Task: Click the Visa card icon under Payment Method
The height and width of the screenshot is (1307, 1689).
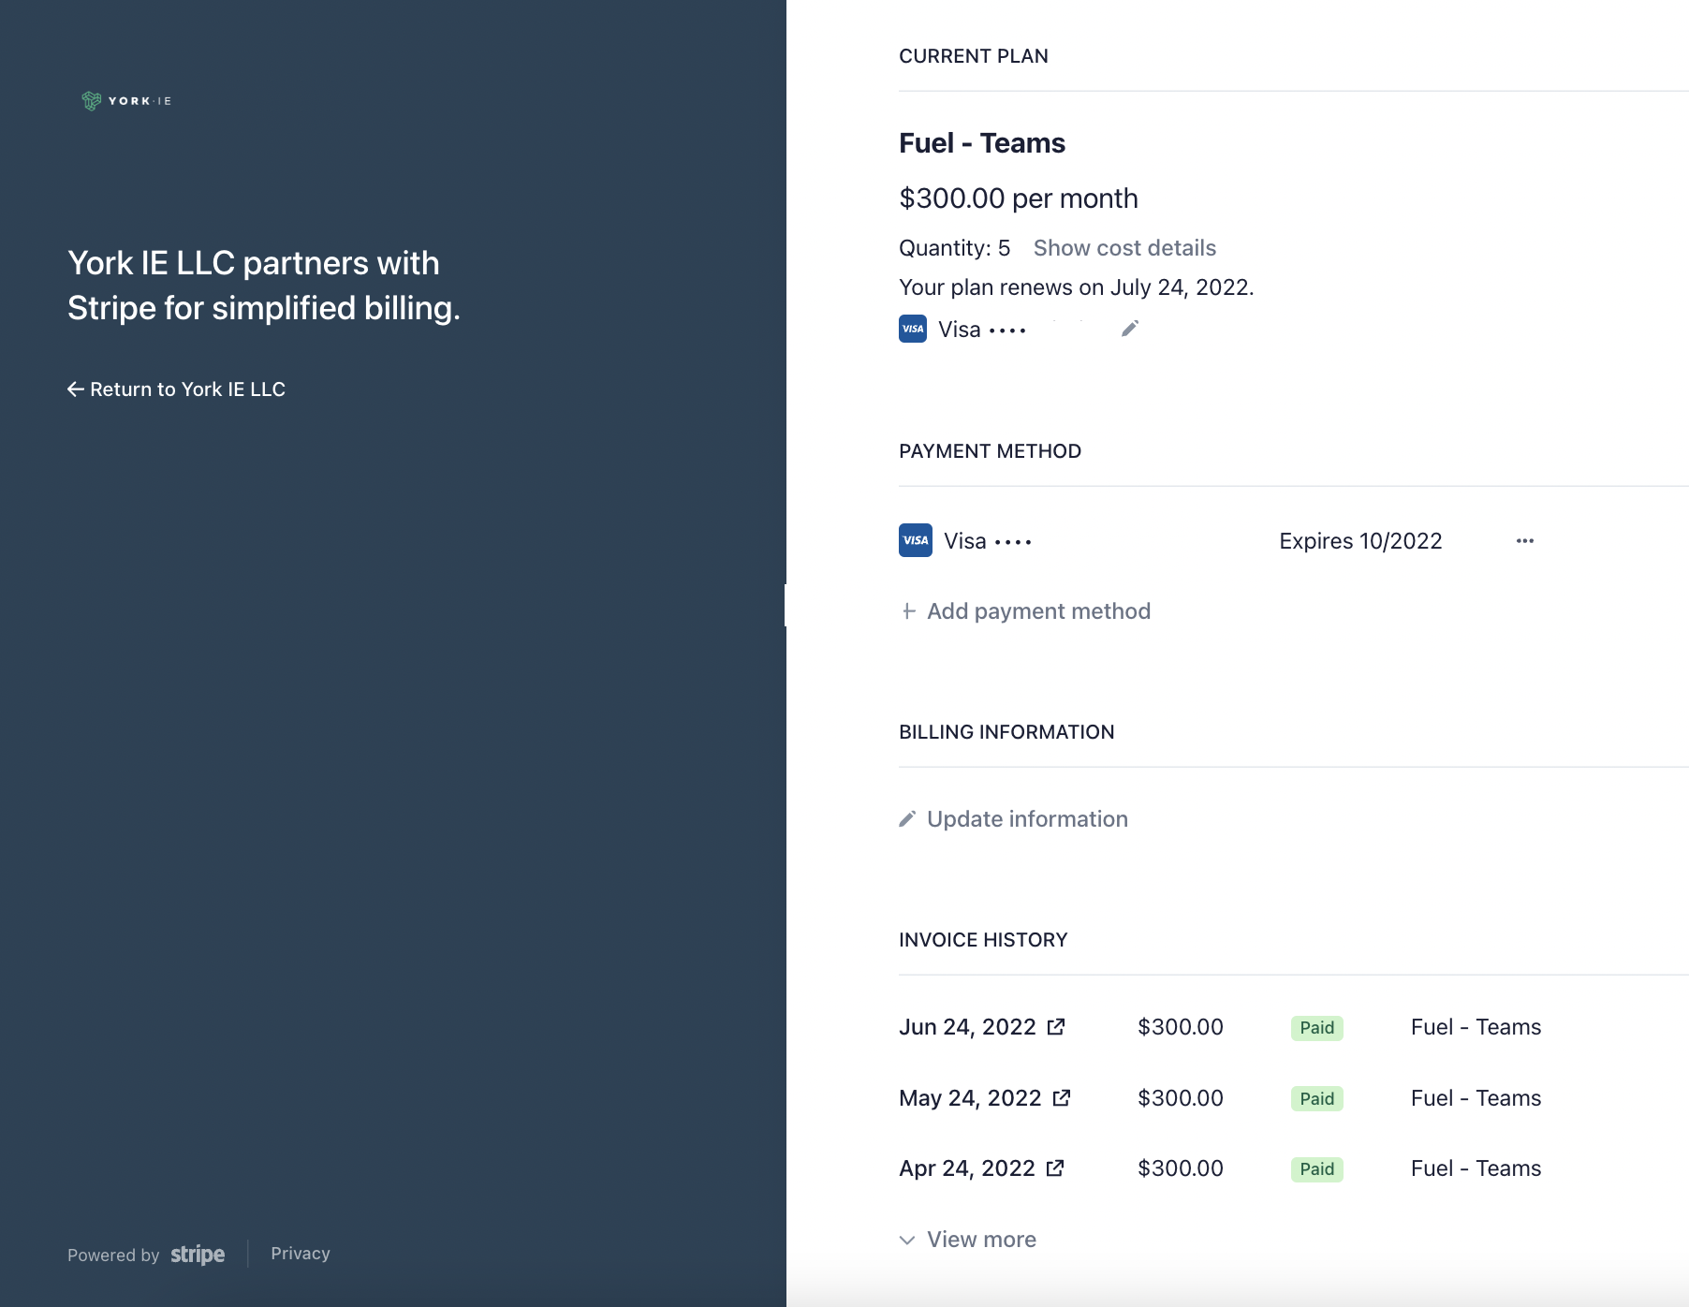Action: tap(916, 540)
